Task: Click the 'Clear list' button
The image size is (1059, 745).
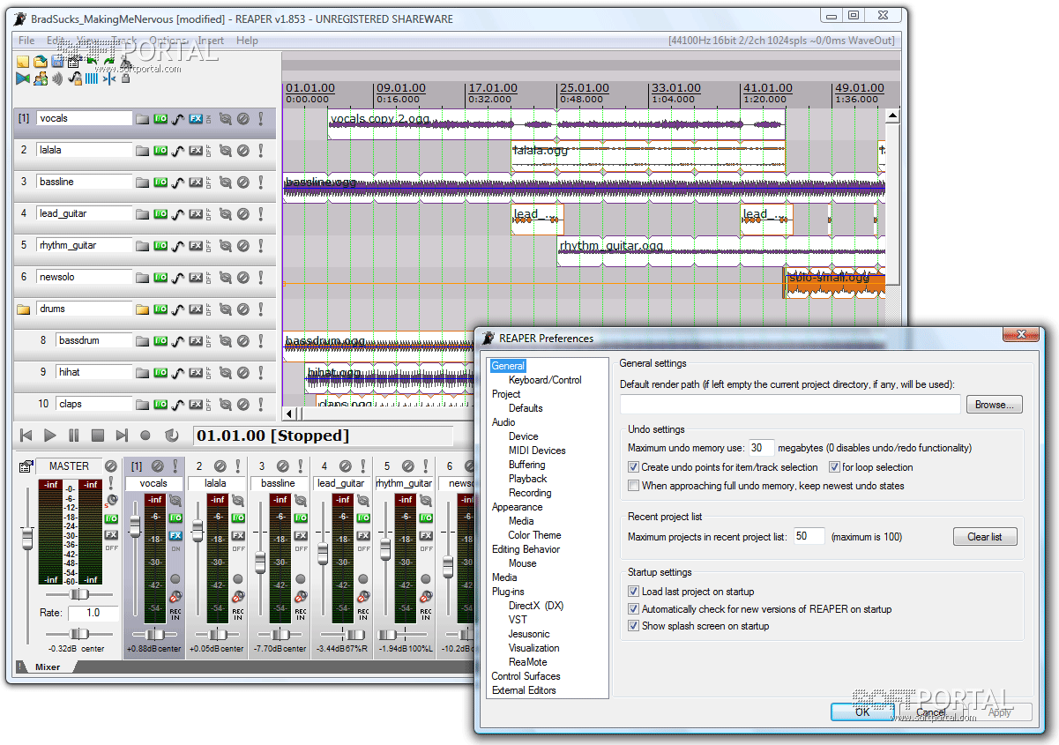Action: click(985, 537)
